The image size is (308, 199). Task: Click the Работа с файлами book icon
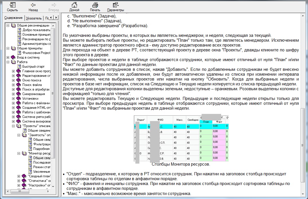[x=19, y=103]
